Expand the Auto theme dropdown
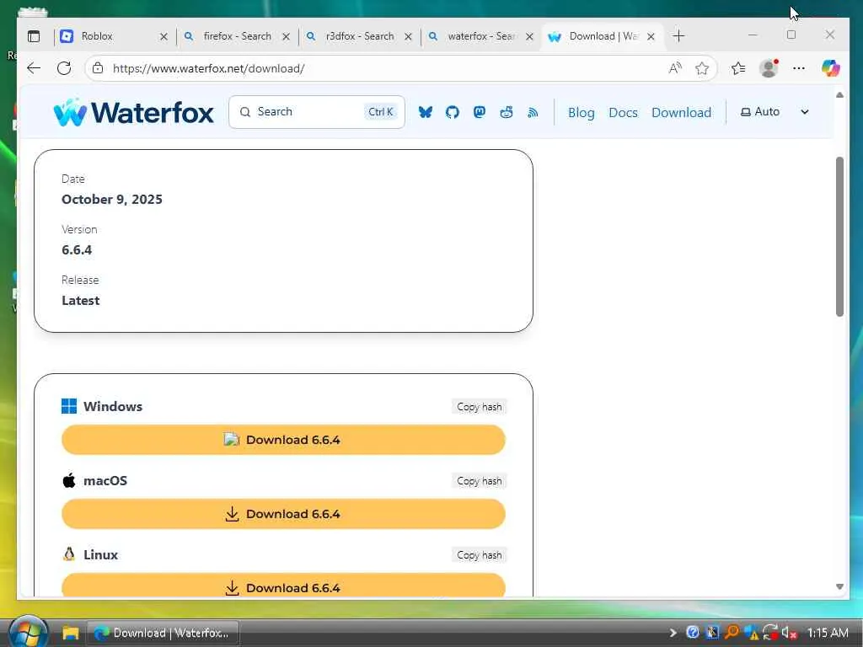The height and width of the screenshot is (647, 863). click(775, 112)
